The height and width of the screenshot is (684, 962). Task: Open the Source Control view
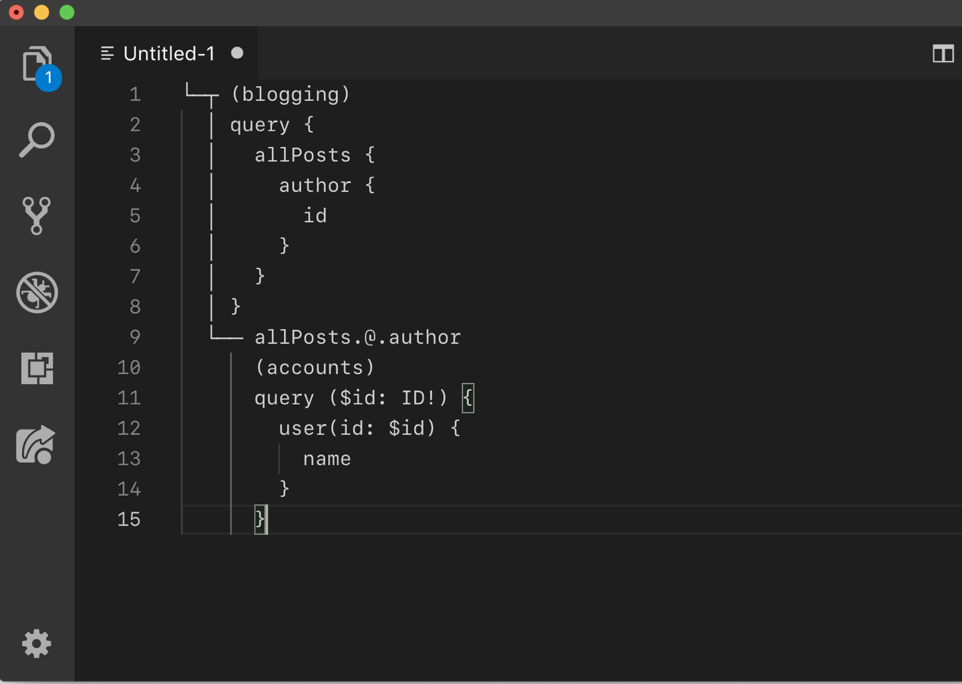pyautogui.click(x=37, y=216)
